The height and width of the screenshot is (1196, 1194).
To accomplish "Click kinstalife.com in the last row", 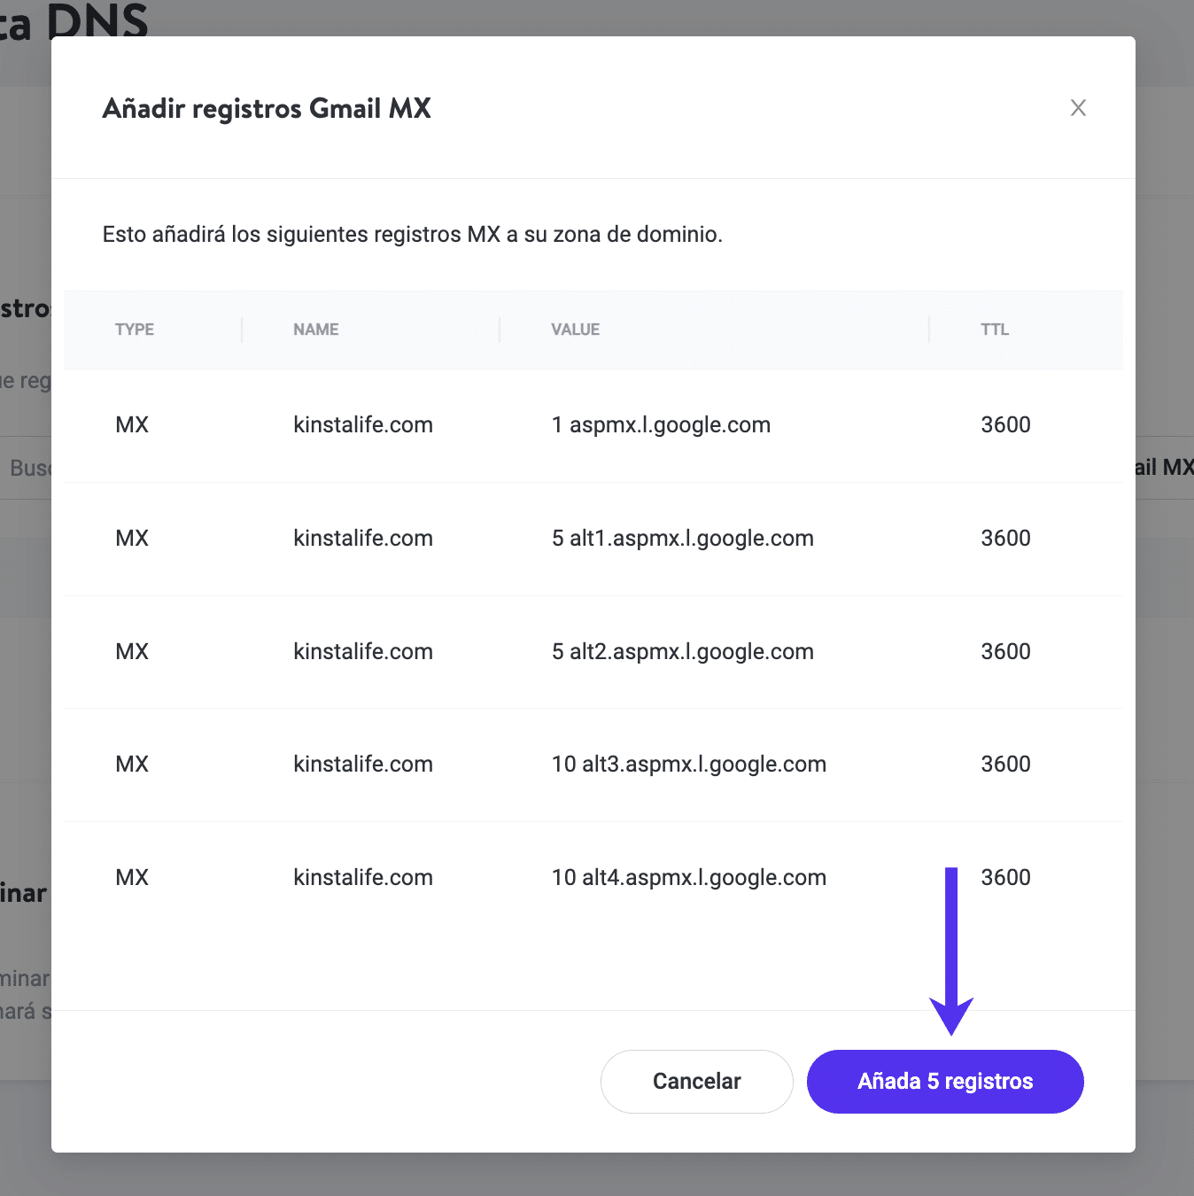I will [x=363, y=878].
